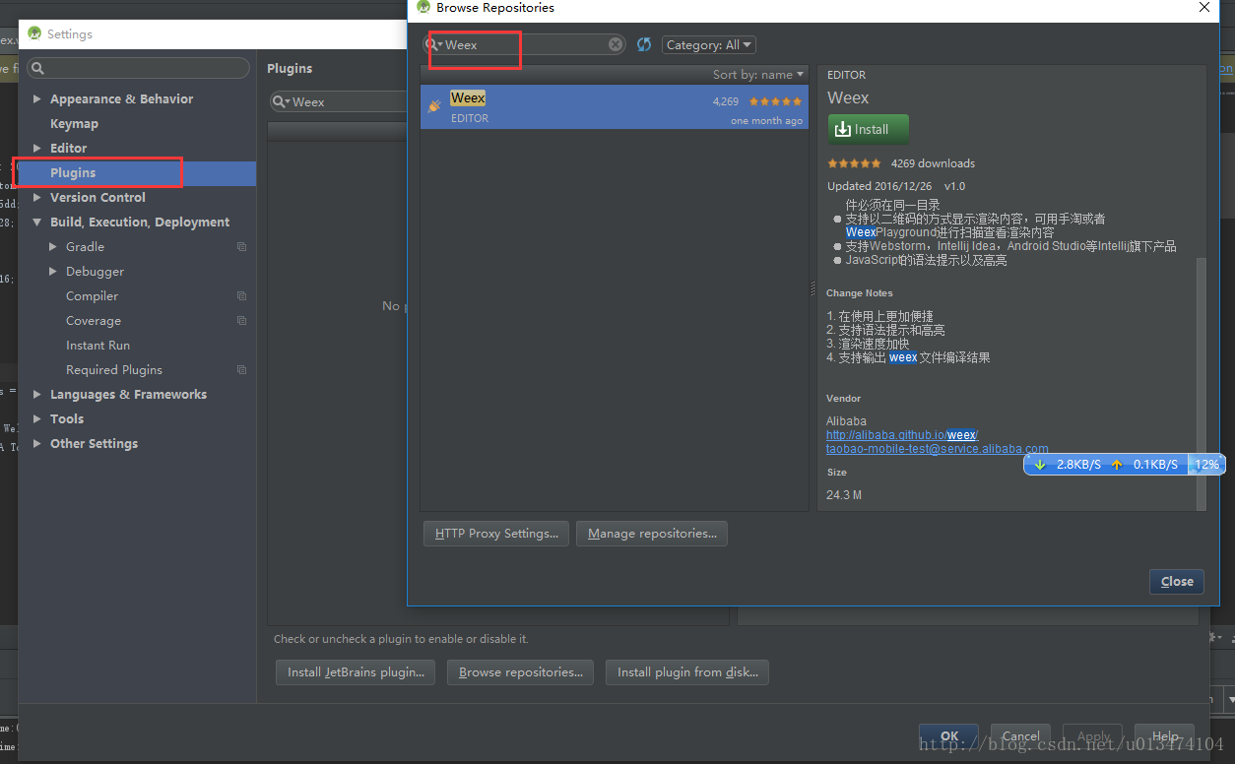
Task: Click the Gradle project-level settings icon
Action: click(x=241, y=247)
